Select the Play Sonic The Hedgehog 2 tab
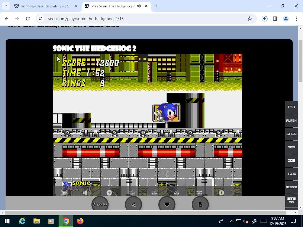 (113, 6)
